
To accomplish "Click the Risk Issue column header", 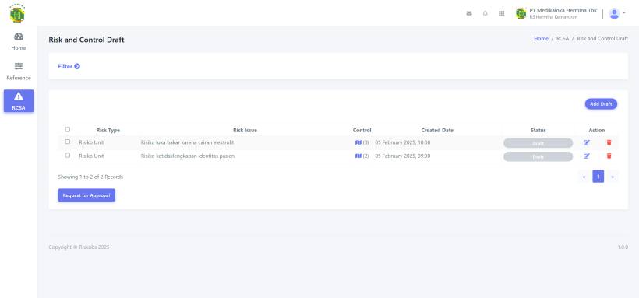I will (x=245, y=130).
